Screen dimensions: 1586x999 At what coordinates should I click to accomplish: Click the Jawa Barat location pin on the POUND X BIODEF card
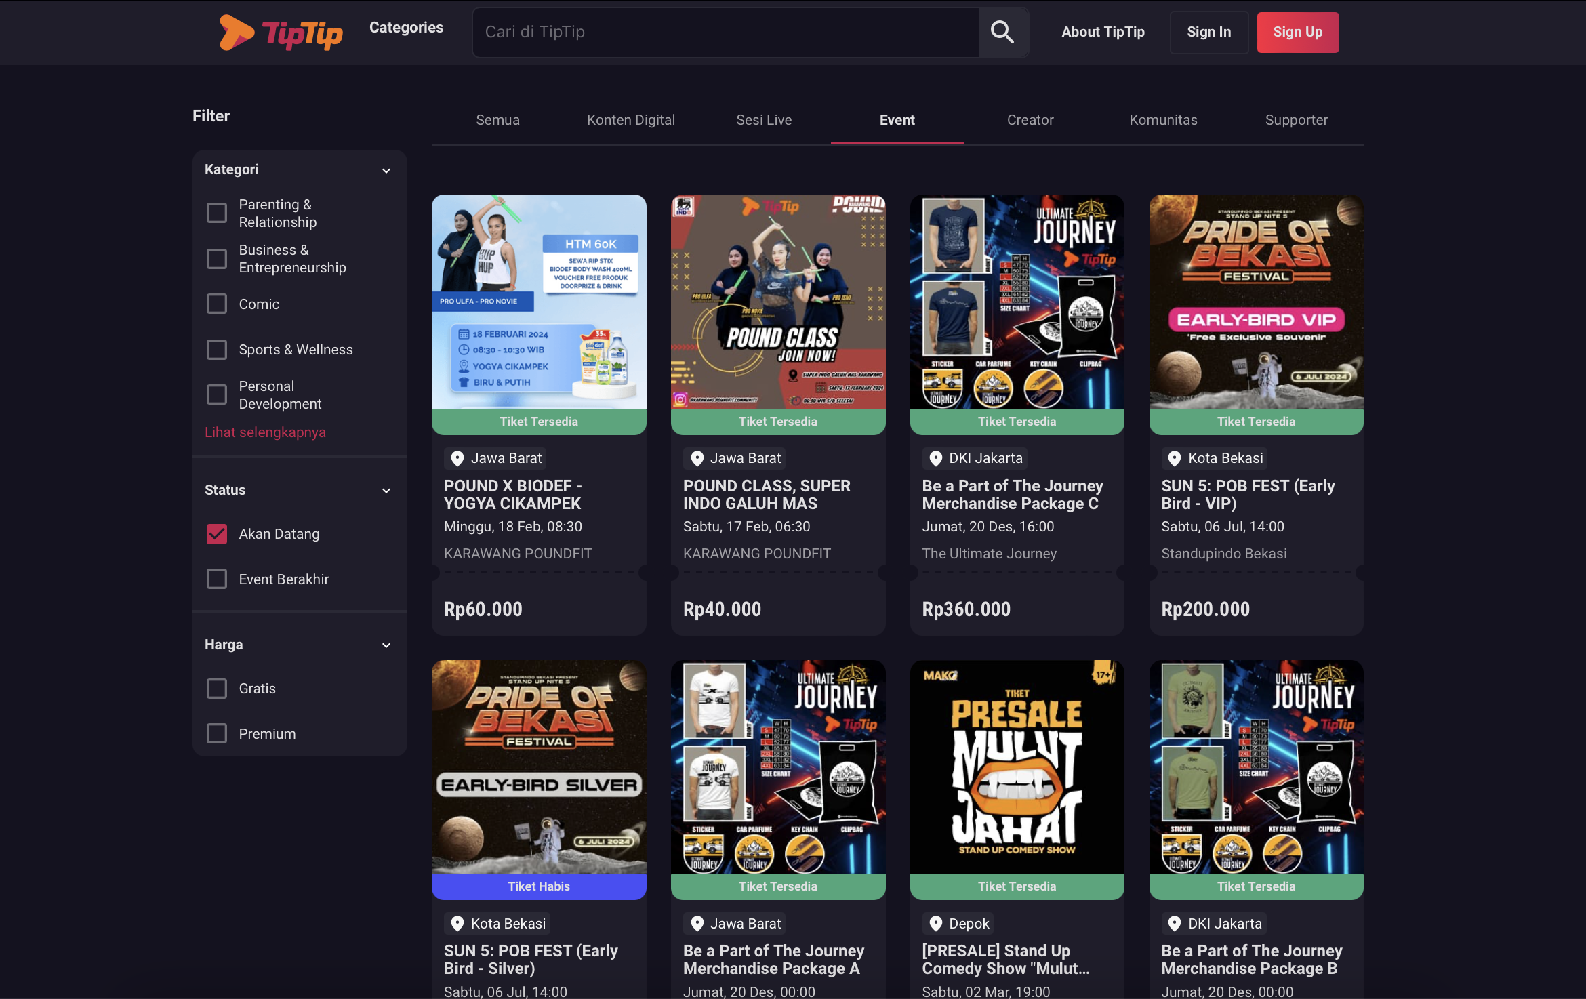point(457,458)
